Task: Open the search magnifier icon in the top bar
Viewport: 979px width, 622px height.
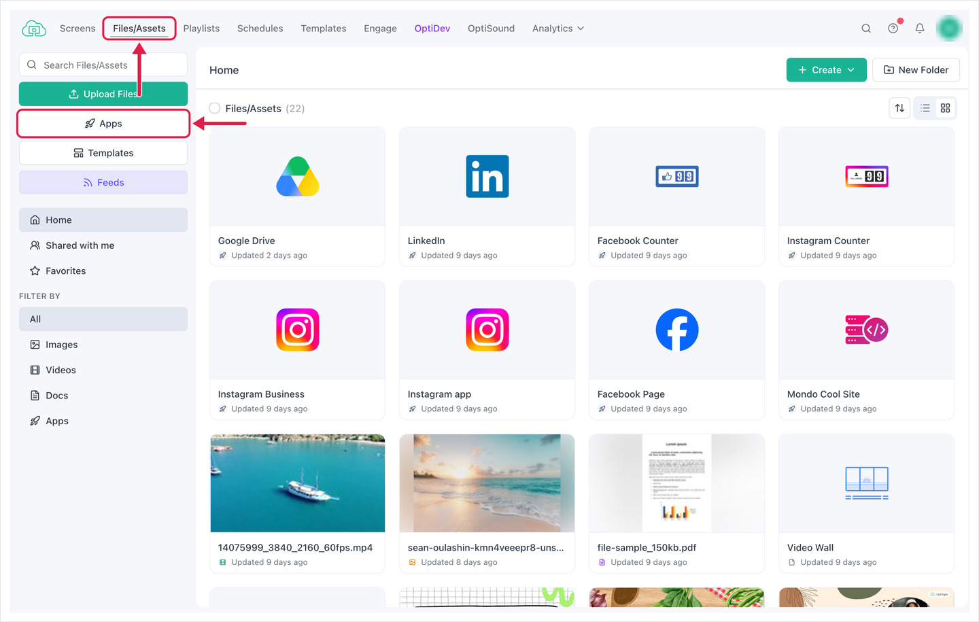Action: point(866,29)
